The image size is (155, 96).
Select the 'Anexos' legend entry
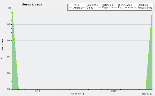78,8
